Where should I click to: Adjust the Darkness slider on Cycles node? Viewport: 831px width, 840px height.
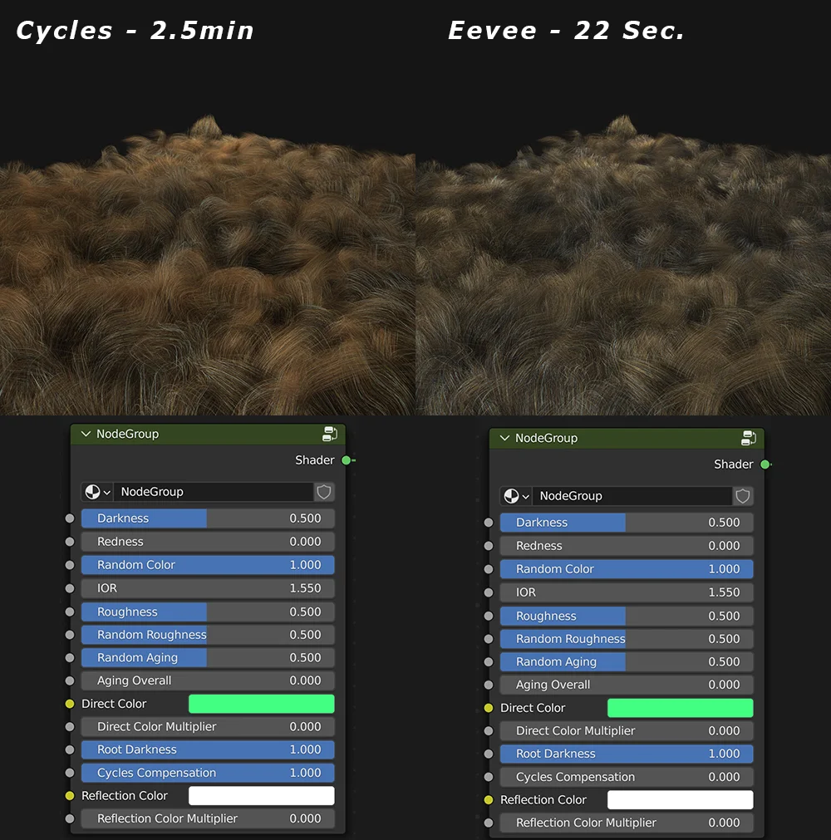pyautogui.click(x=207, y=518)
